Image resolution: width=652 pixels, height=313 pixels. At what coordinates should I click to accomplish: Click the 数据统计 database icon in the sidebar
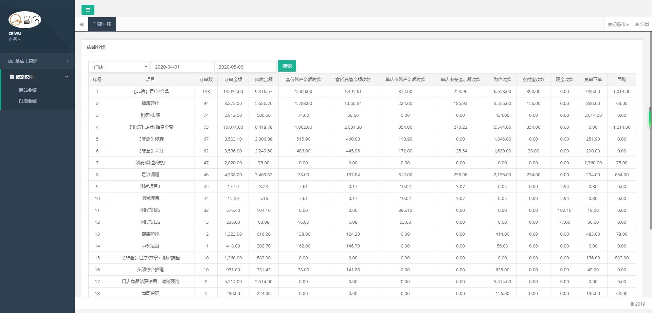pyautogui.click(x=12, y=77)
